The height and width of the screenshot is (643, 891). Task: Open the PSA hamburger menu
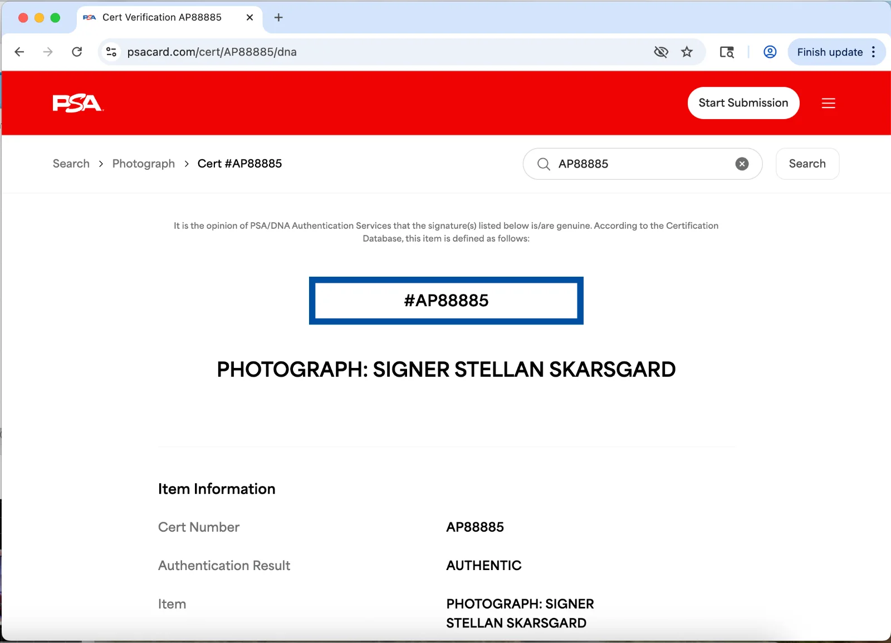pos(829,103)
